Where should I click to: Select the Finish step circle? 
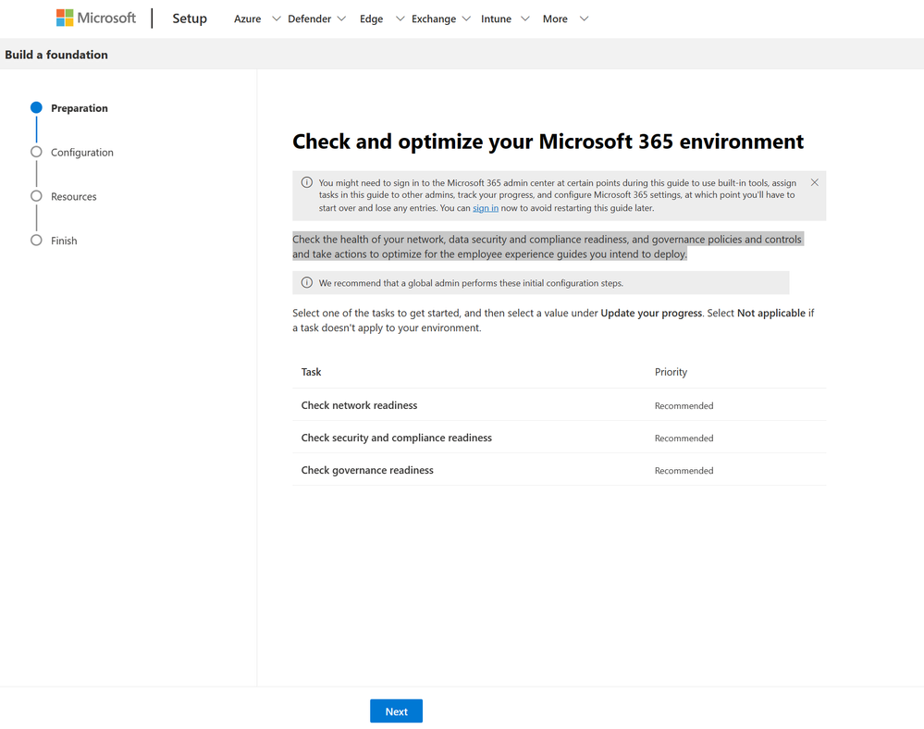pos(37,241)
